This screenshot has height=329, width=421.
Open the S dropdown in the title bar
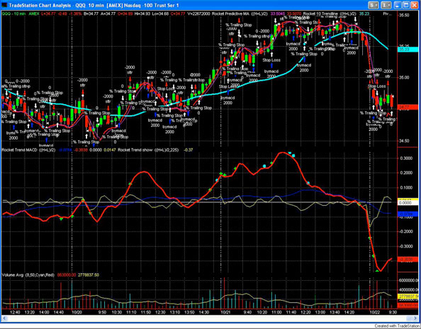pyautogui.click(x=374, y=5)
